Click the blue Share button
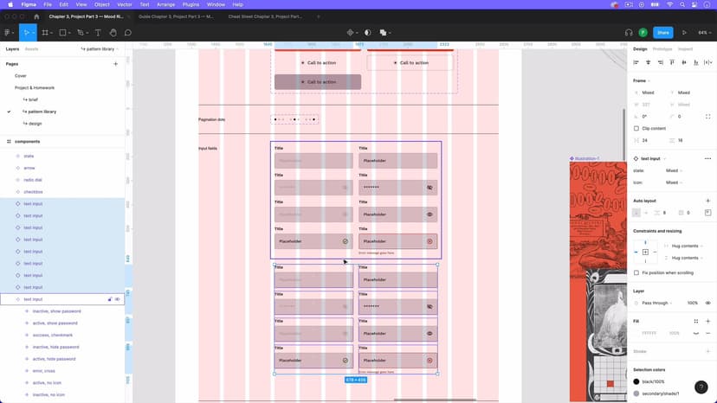Screen dimensions: 717x403 662,33
